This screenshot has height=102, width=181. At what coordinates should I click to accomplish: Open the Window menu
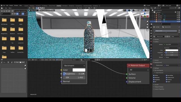coord(16,5)
